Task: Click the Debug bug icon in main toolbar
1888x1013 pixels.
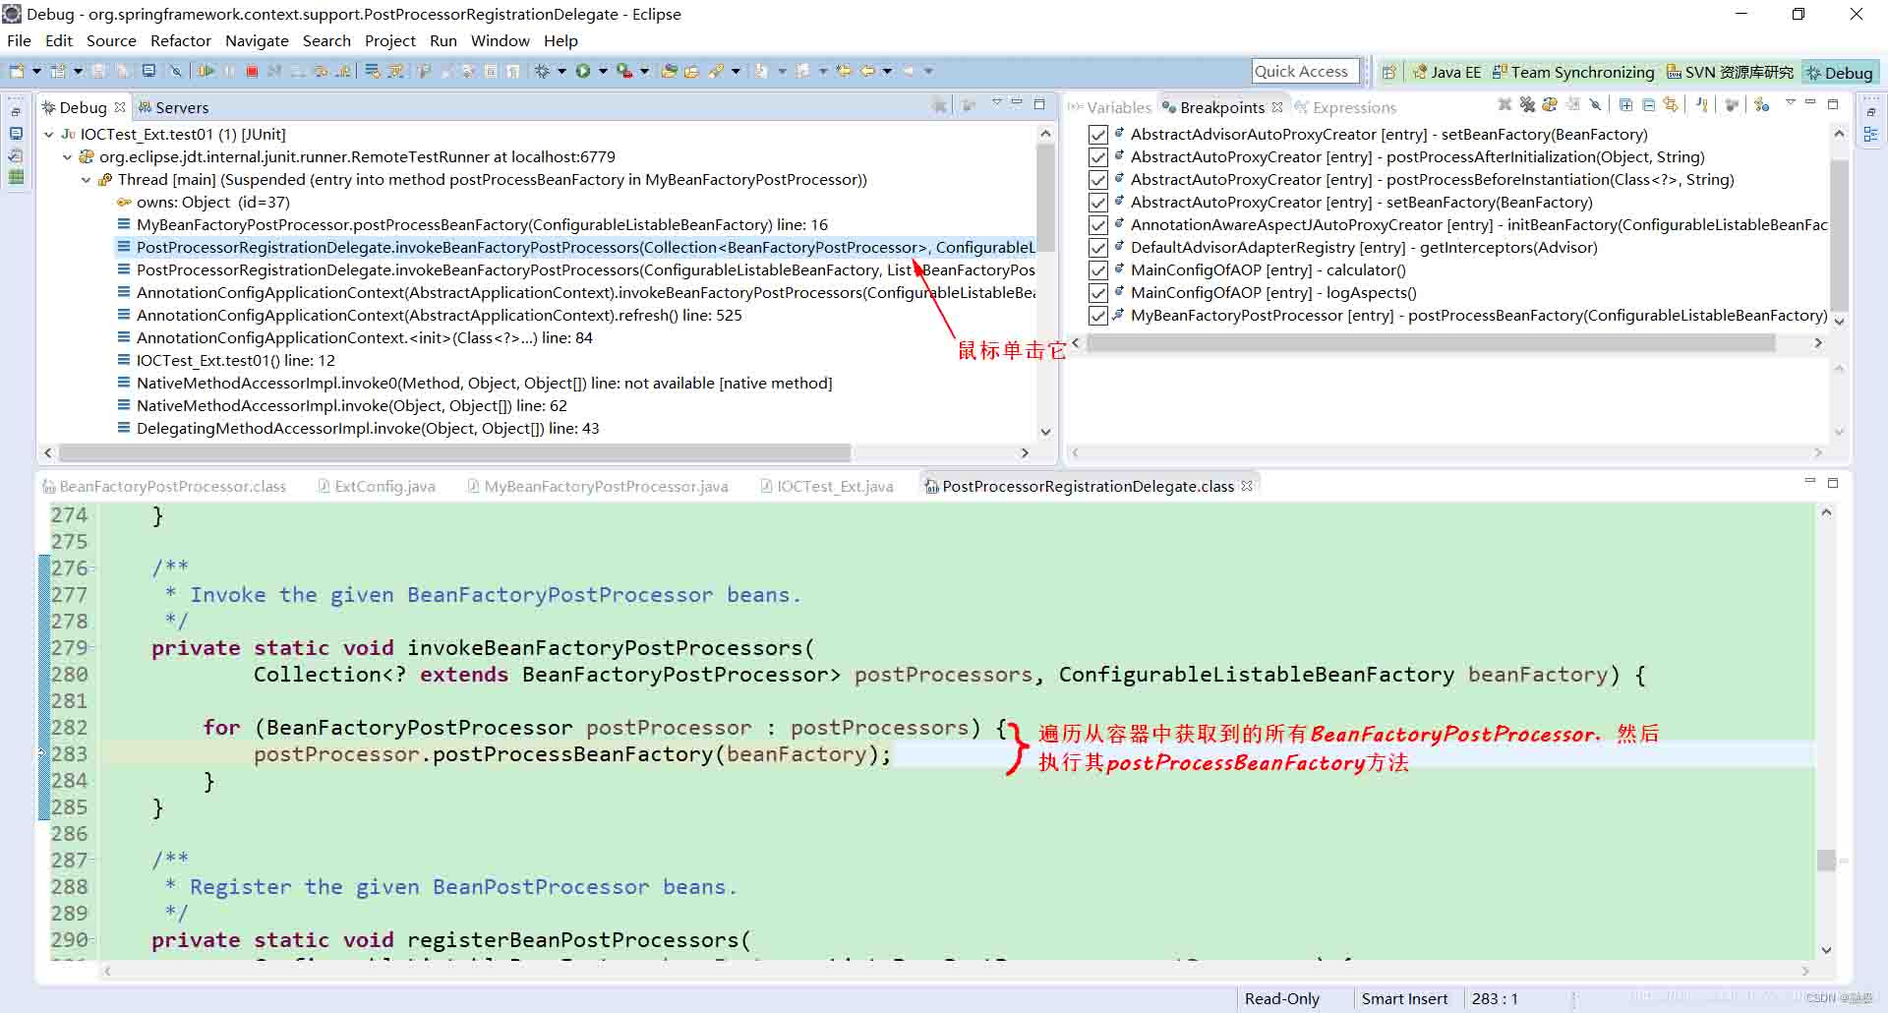Action: coord(542,71)
